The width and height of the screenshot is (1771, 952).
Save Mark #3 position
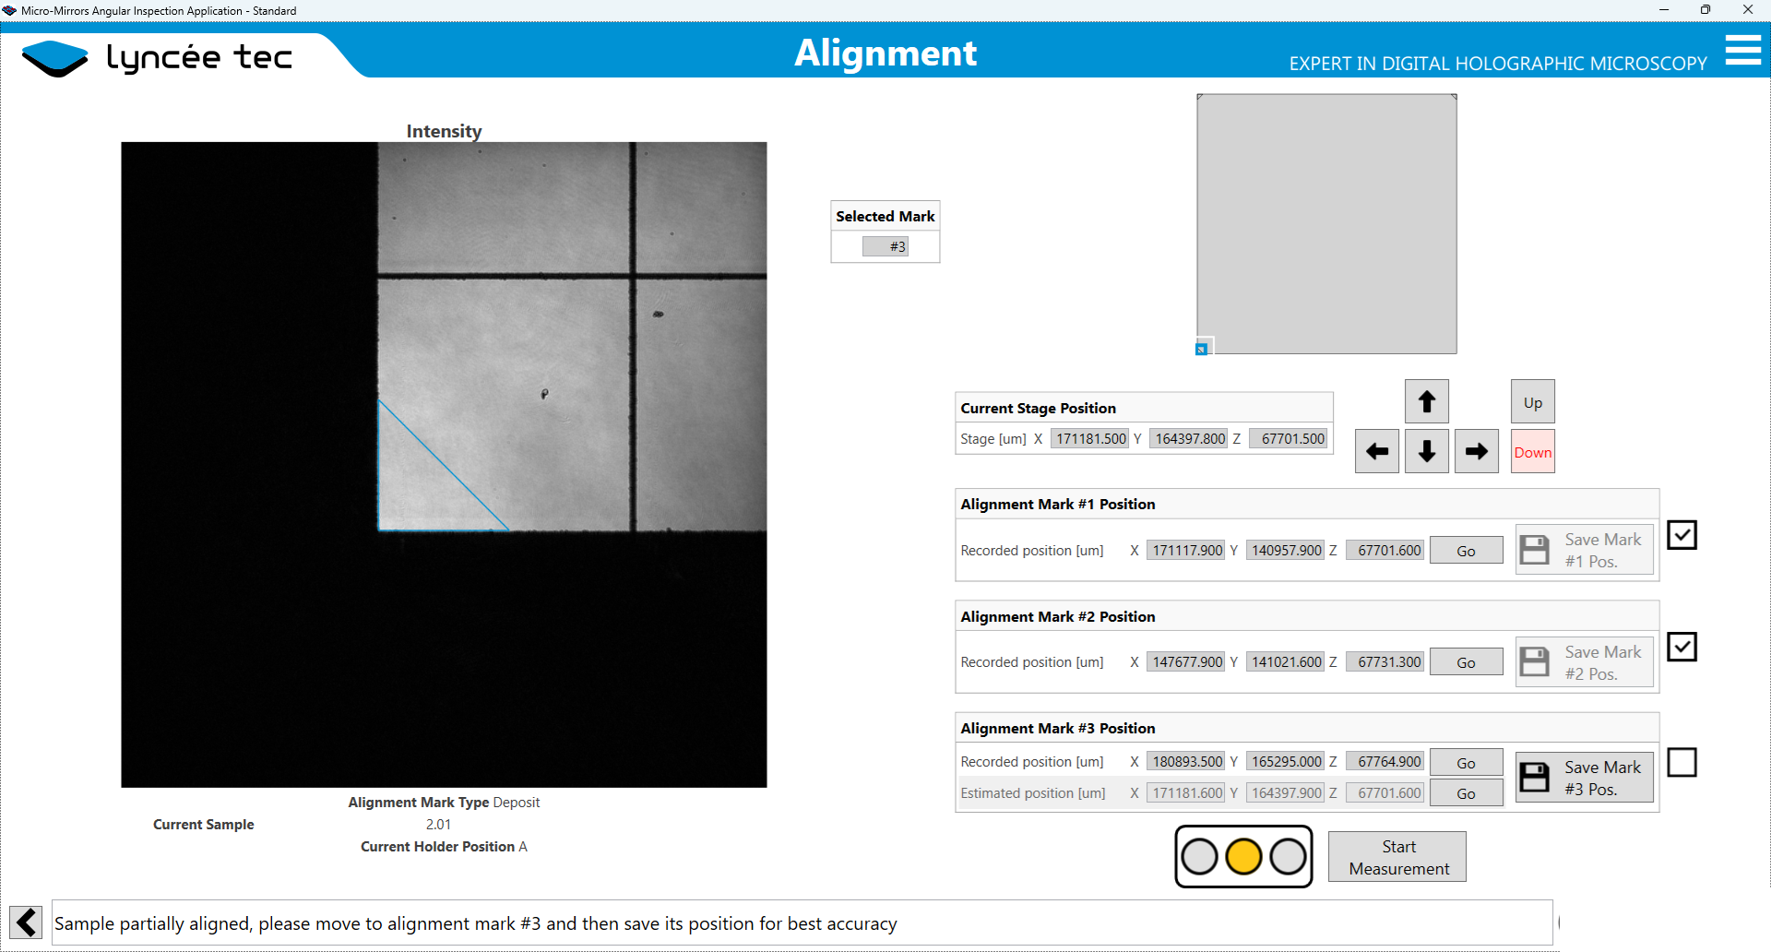[1584, 778]
